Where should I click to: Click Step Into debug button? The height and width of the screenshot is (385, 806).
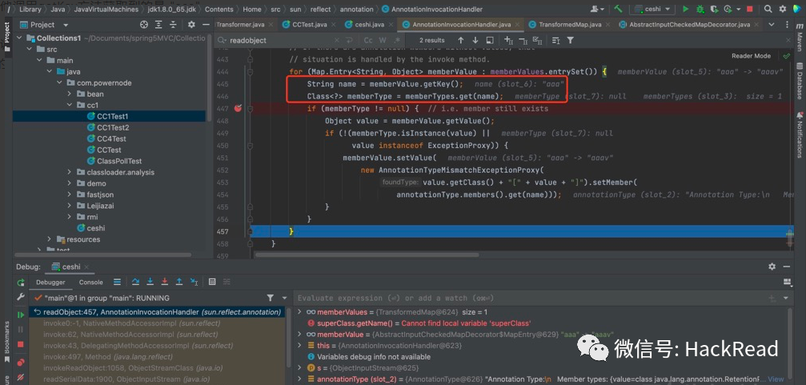[150, 282]
